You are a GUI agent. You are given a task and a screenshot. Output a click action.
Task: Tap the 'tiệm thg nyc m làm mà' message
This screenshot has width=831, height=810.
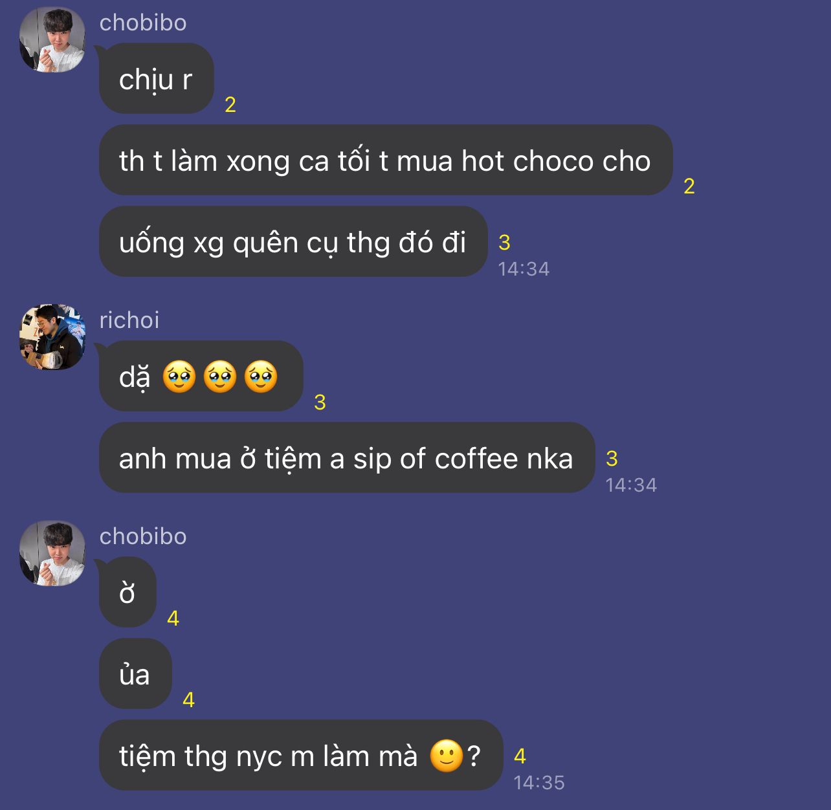(x=300, y=756)
